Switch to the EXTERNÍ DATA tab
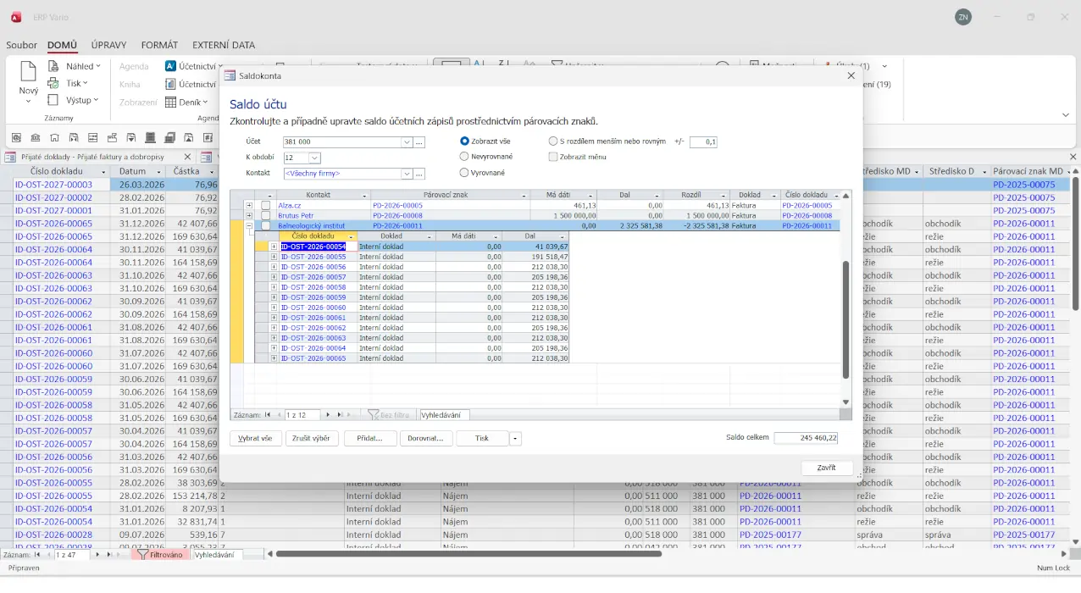 [x=224, y=45]
